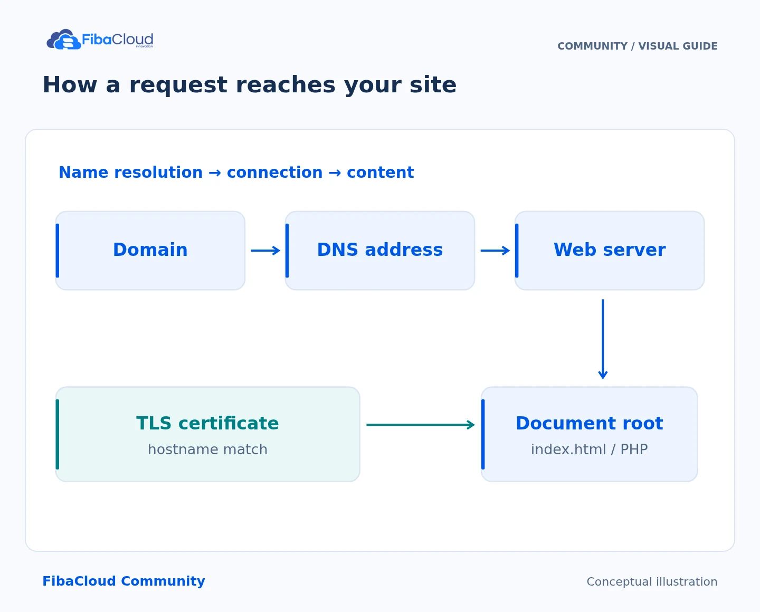Image resolution: width=760 pixels, height=612 pixels.
Task: Click the Document root box
Action: pos(590,434)
